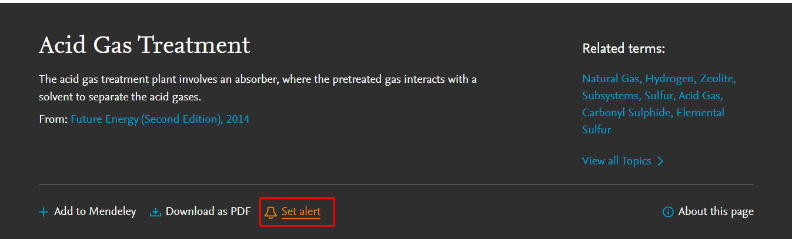Click the plus icon for Add to Mendeley
Image resolution: width=792 pixels, height=239 pixels.
click(43, 212)
